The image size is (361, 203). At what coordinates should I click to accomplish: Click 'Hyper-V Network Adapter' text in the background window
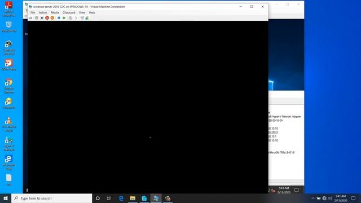(287, 117)
